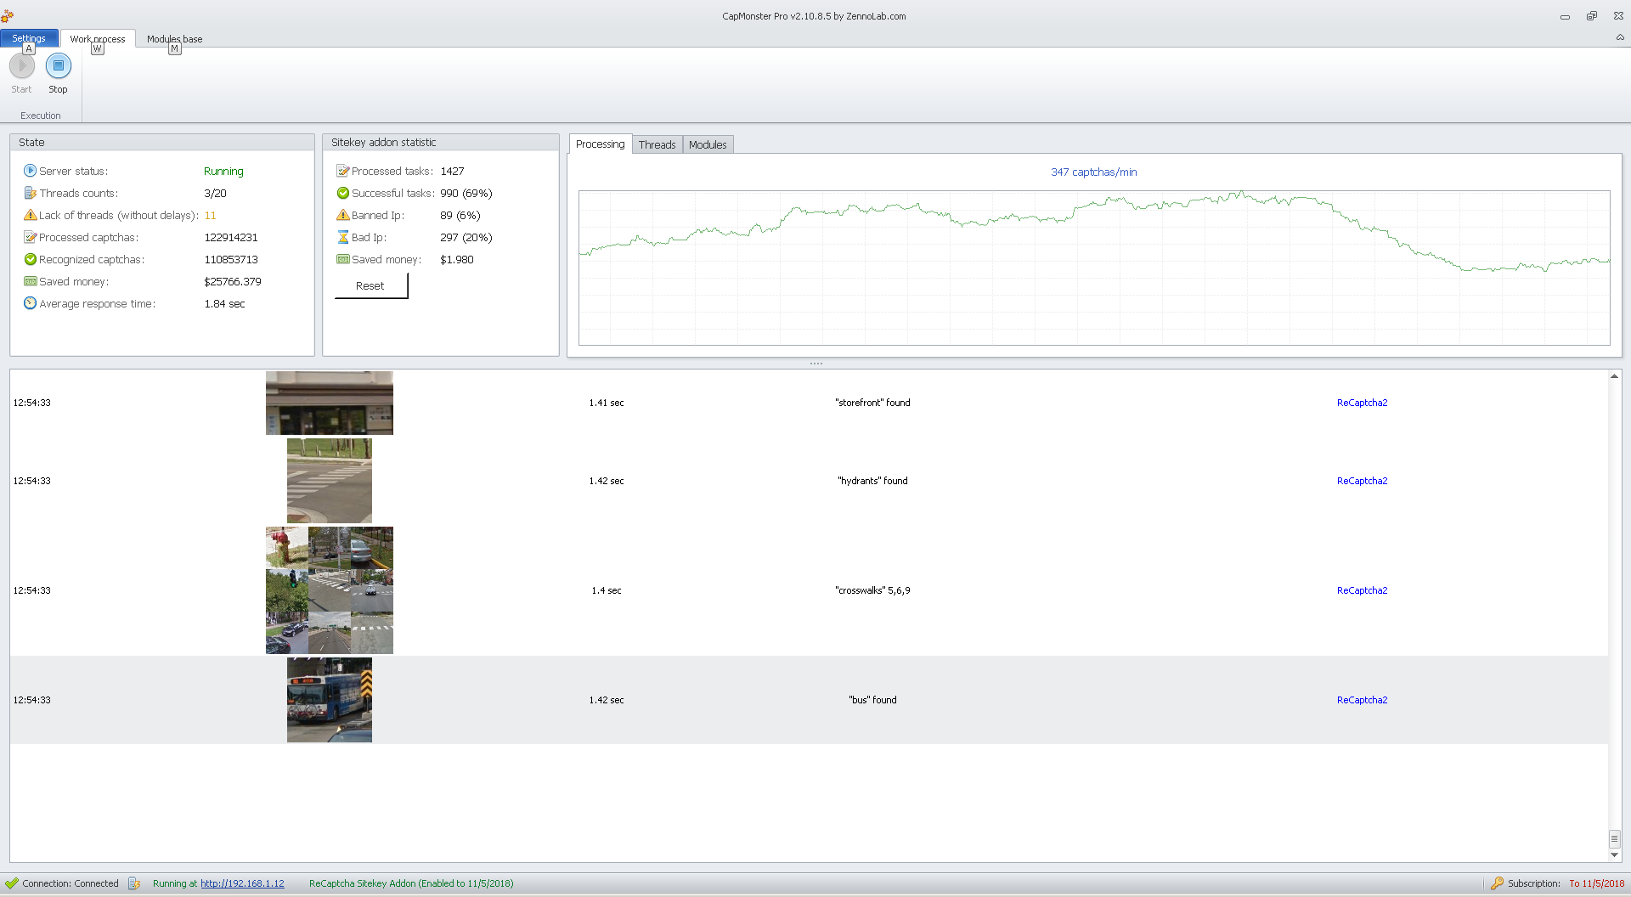The height and width of the screenshot is (897, 1631).
Task: Open the http://192.168.1.12 server link
Action: [242, 883]
